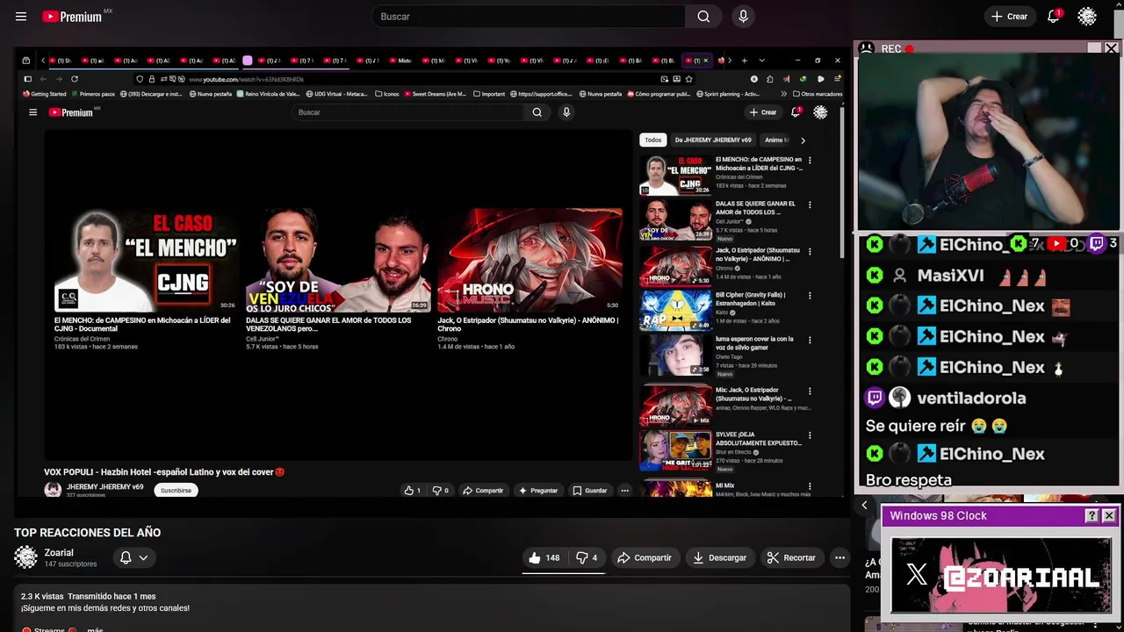Click inner page notification bell

pos(796,112)
